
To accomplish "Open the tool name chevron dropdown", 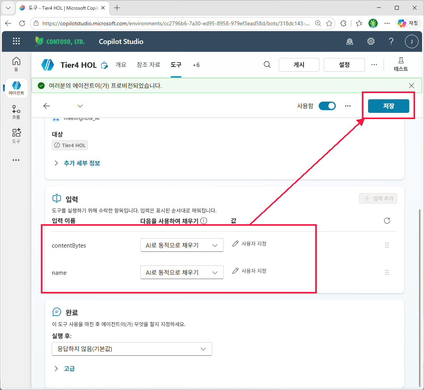I will (80, 106).
